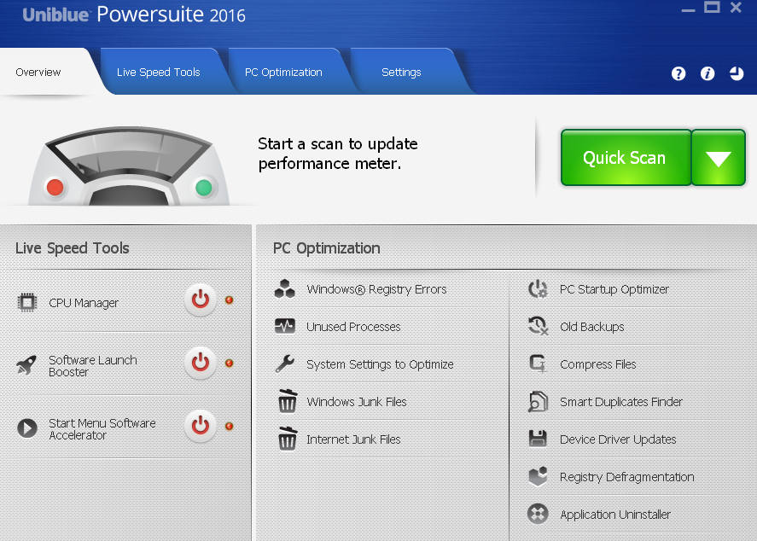The width and height of the screenshot is (757, 541).
Task: Click the Unused Processes pulse icon
Action: click(x=285, y=327)
